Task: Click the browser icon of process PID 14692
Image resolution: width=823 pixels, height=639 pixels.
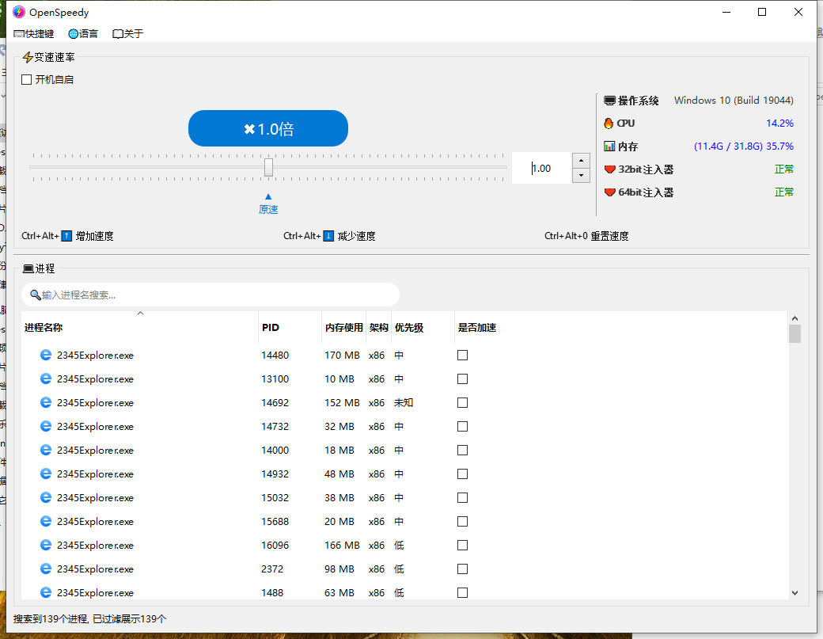Action: (46, 403)
